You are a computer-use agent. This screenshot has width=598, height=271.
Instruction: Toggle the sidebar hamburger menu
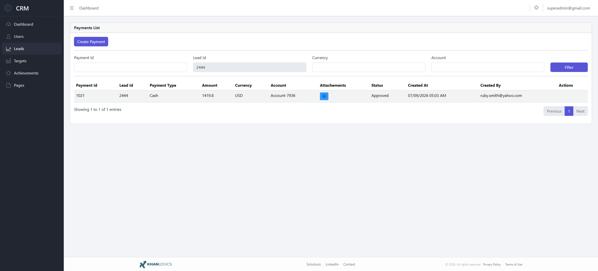(72, 8)
